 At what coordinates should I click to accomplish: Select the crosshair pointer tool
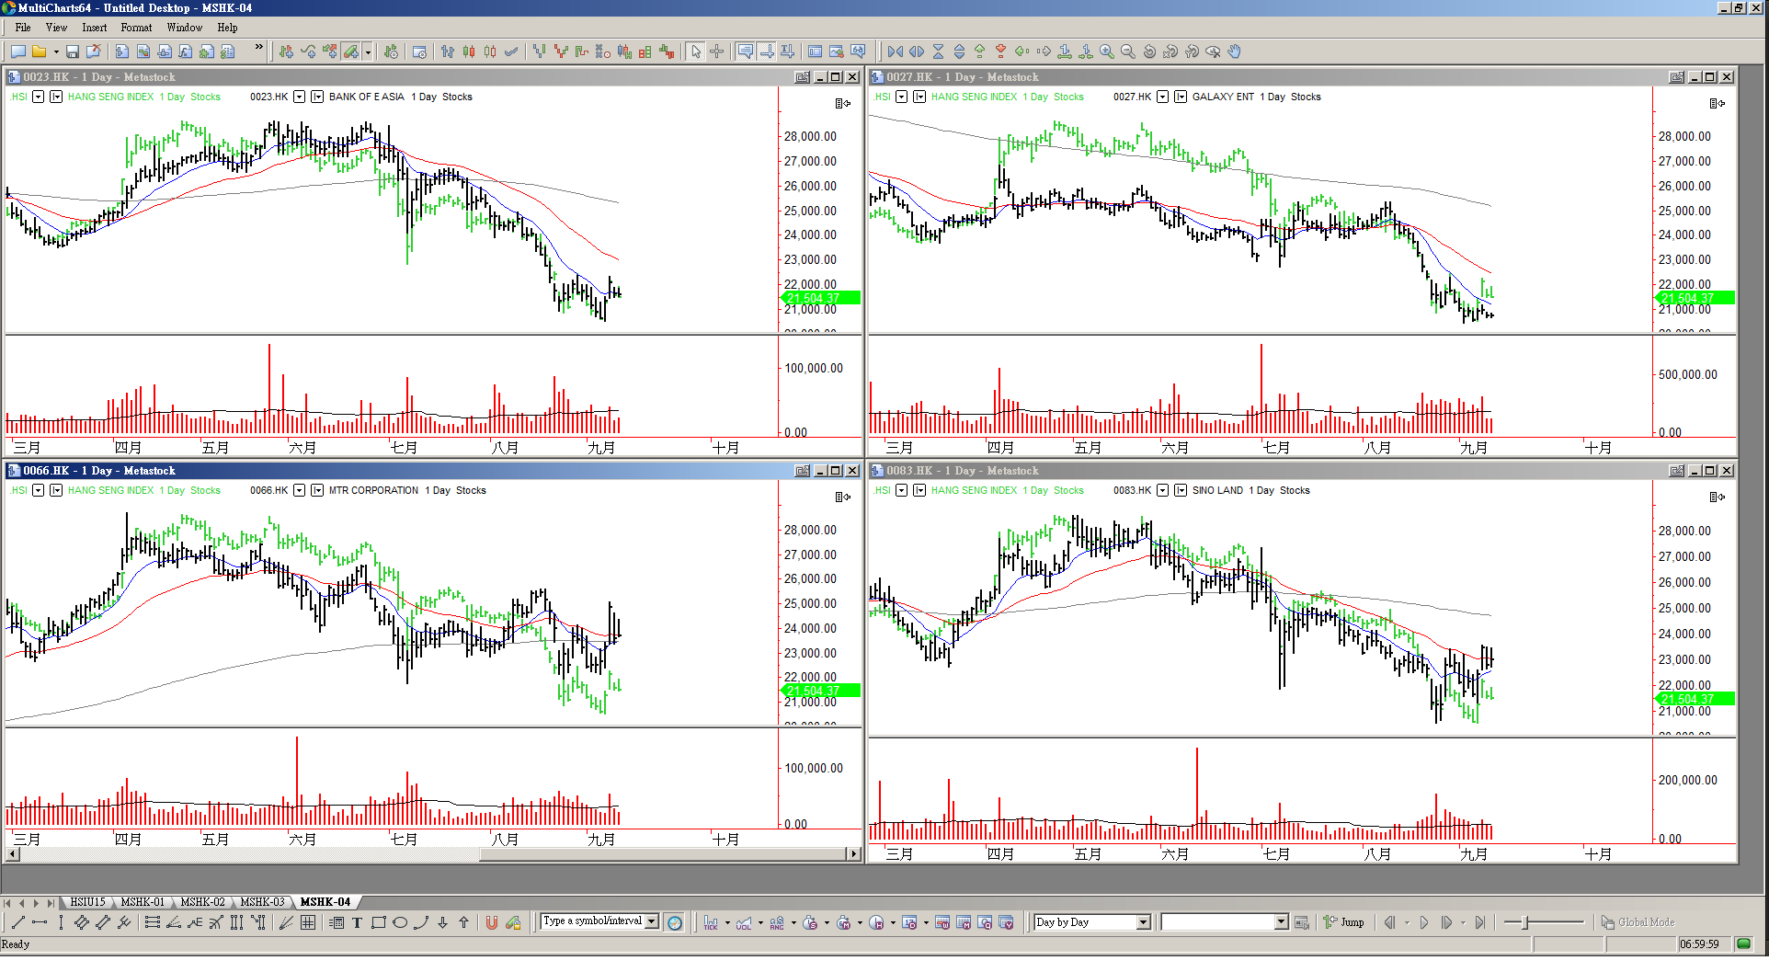pyautogui.click(x=717, y=51)
